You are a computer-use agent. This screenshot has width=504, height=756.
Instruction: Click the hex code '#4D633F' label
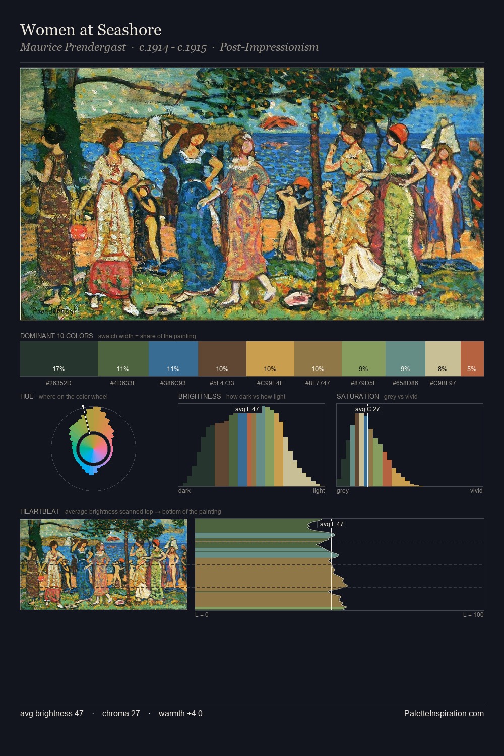(123, 383)
